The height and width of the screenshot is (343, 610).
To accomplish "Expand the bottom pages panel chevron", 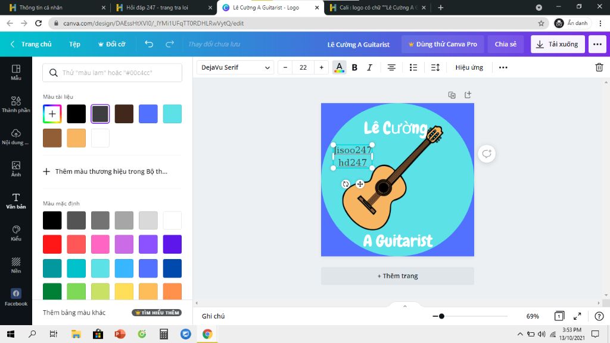I will tap(404, 306).
